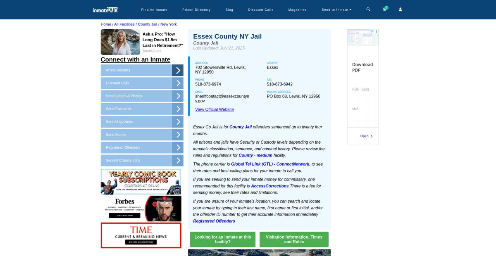Viewport: 496px width, 256px height.
Task: Click arrow icon beside Discount Calls
Action: pos(178,83)
